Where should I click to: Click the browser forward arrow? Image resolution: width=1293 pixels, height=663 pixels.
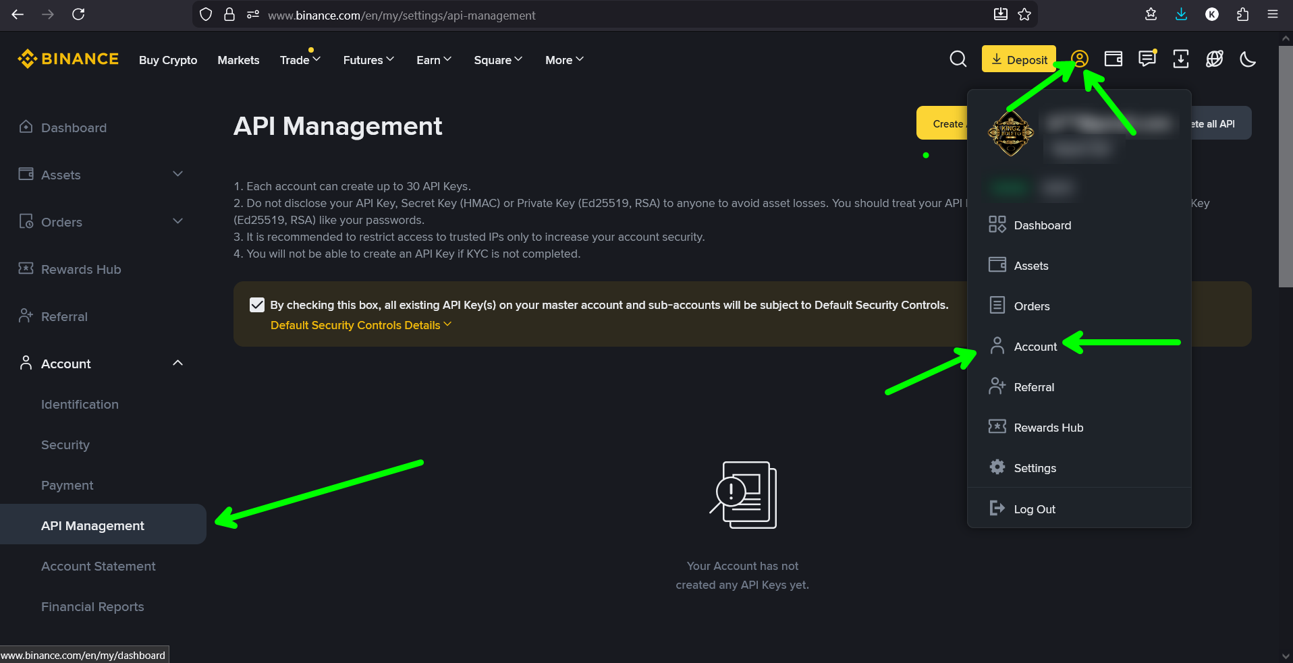point(48,14)
